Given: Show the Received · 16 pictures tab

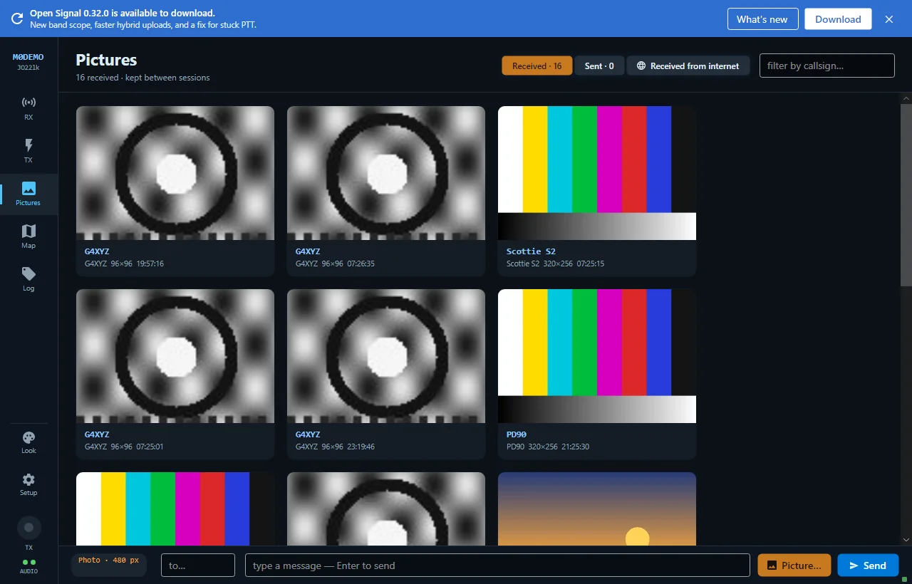Looking at the screenshot, I should 537,66.
